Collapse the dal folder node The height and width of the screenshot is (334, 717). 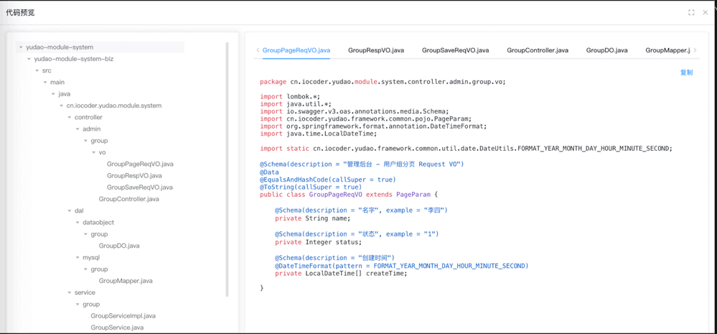[70, 211]
